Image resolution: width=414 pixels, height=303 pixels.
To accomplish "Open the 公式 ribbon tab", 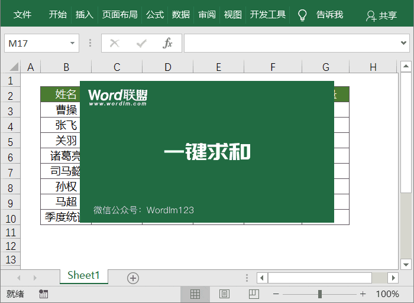I will pyautogui.click(x=155, y=15).
